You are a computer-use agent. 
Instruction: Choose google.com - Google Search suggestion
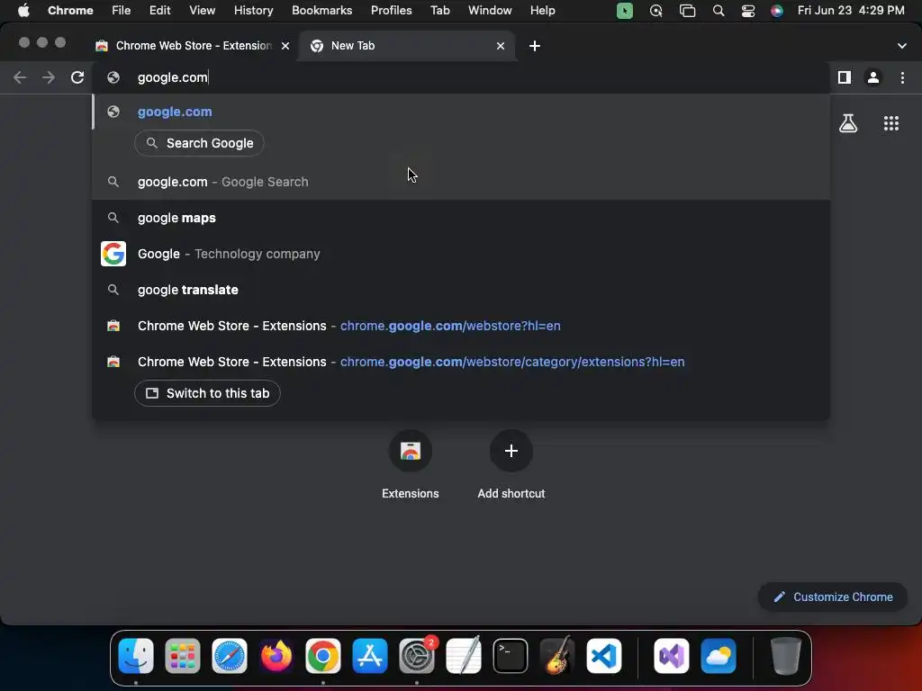461,182
